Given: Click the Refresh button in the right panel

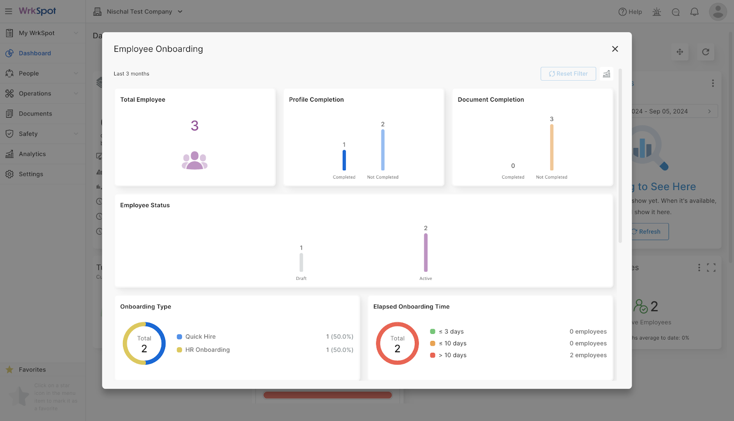Looking at the screenshot, I should 647,231.
